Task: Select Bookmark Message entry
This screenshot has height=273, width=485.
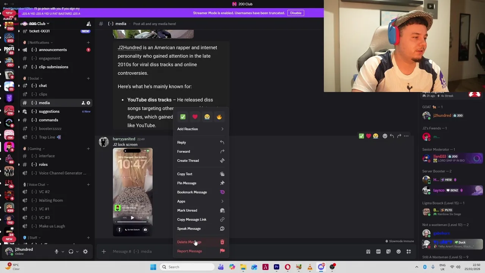Action: (x=201, y=192)
